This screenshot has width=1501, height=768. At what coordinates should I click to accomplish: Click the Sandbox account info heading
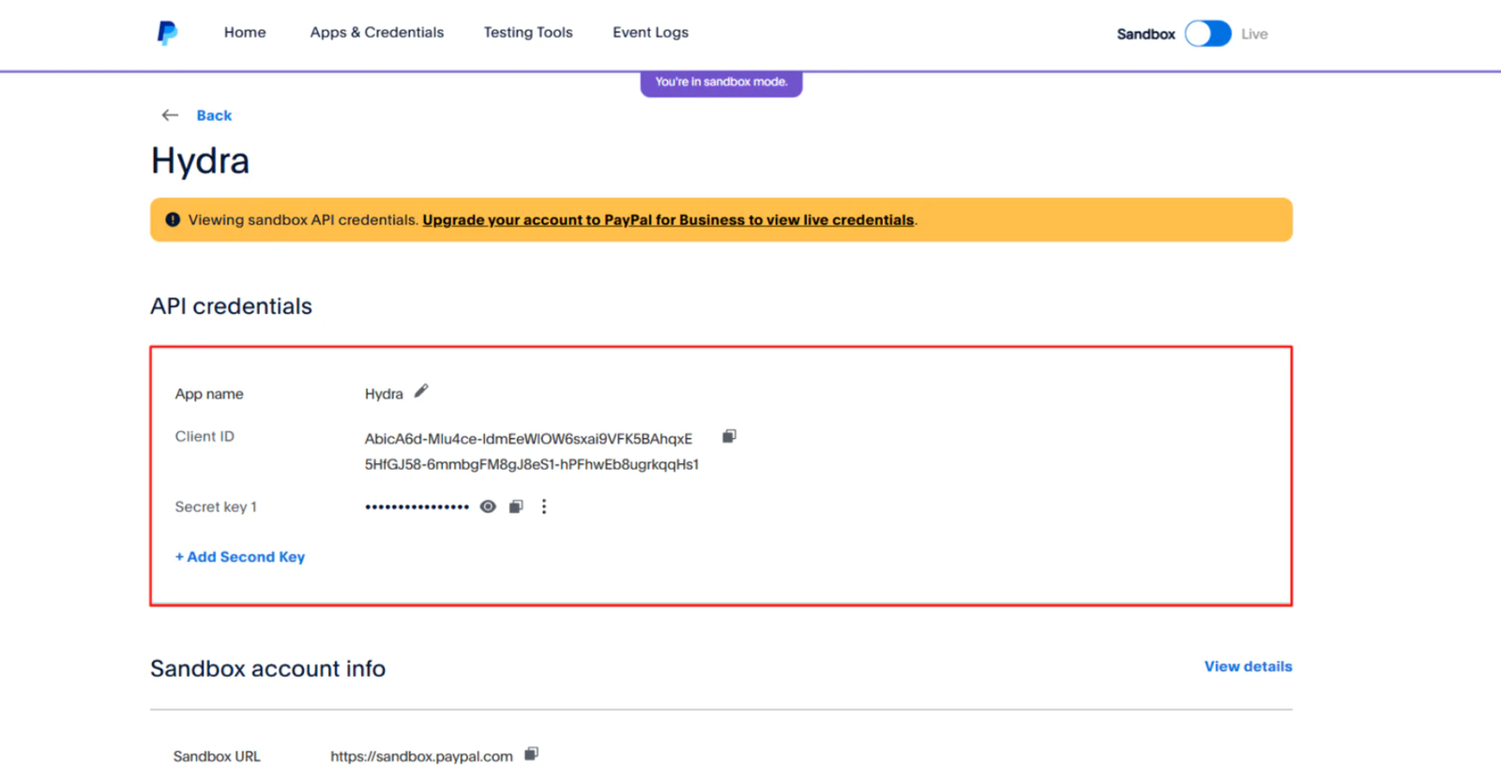tap(267, 669)
